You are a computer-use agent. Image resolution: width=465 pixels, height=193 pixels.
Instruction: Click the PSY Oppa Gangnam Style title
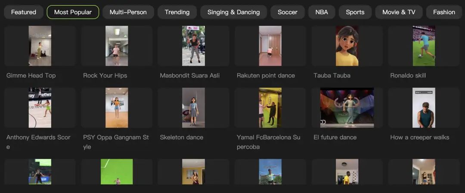pos(116,142)
